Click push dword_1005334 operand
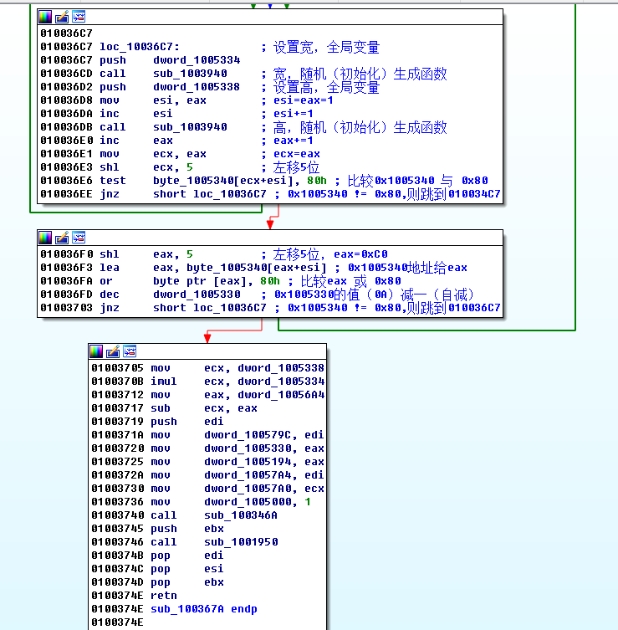This screenshot has height=630, width=618. (197, 60)
